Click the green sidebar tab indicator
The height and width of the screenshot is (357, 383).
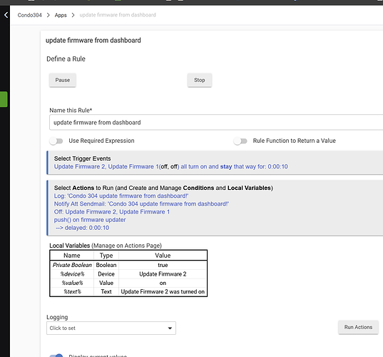point(4,99)
